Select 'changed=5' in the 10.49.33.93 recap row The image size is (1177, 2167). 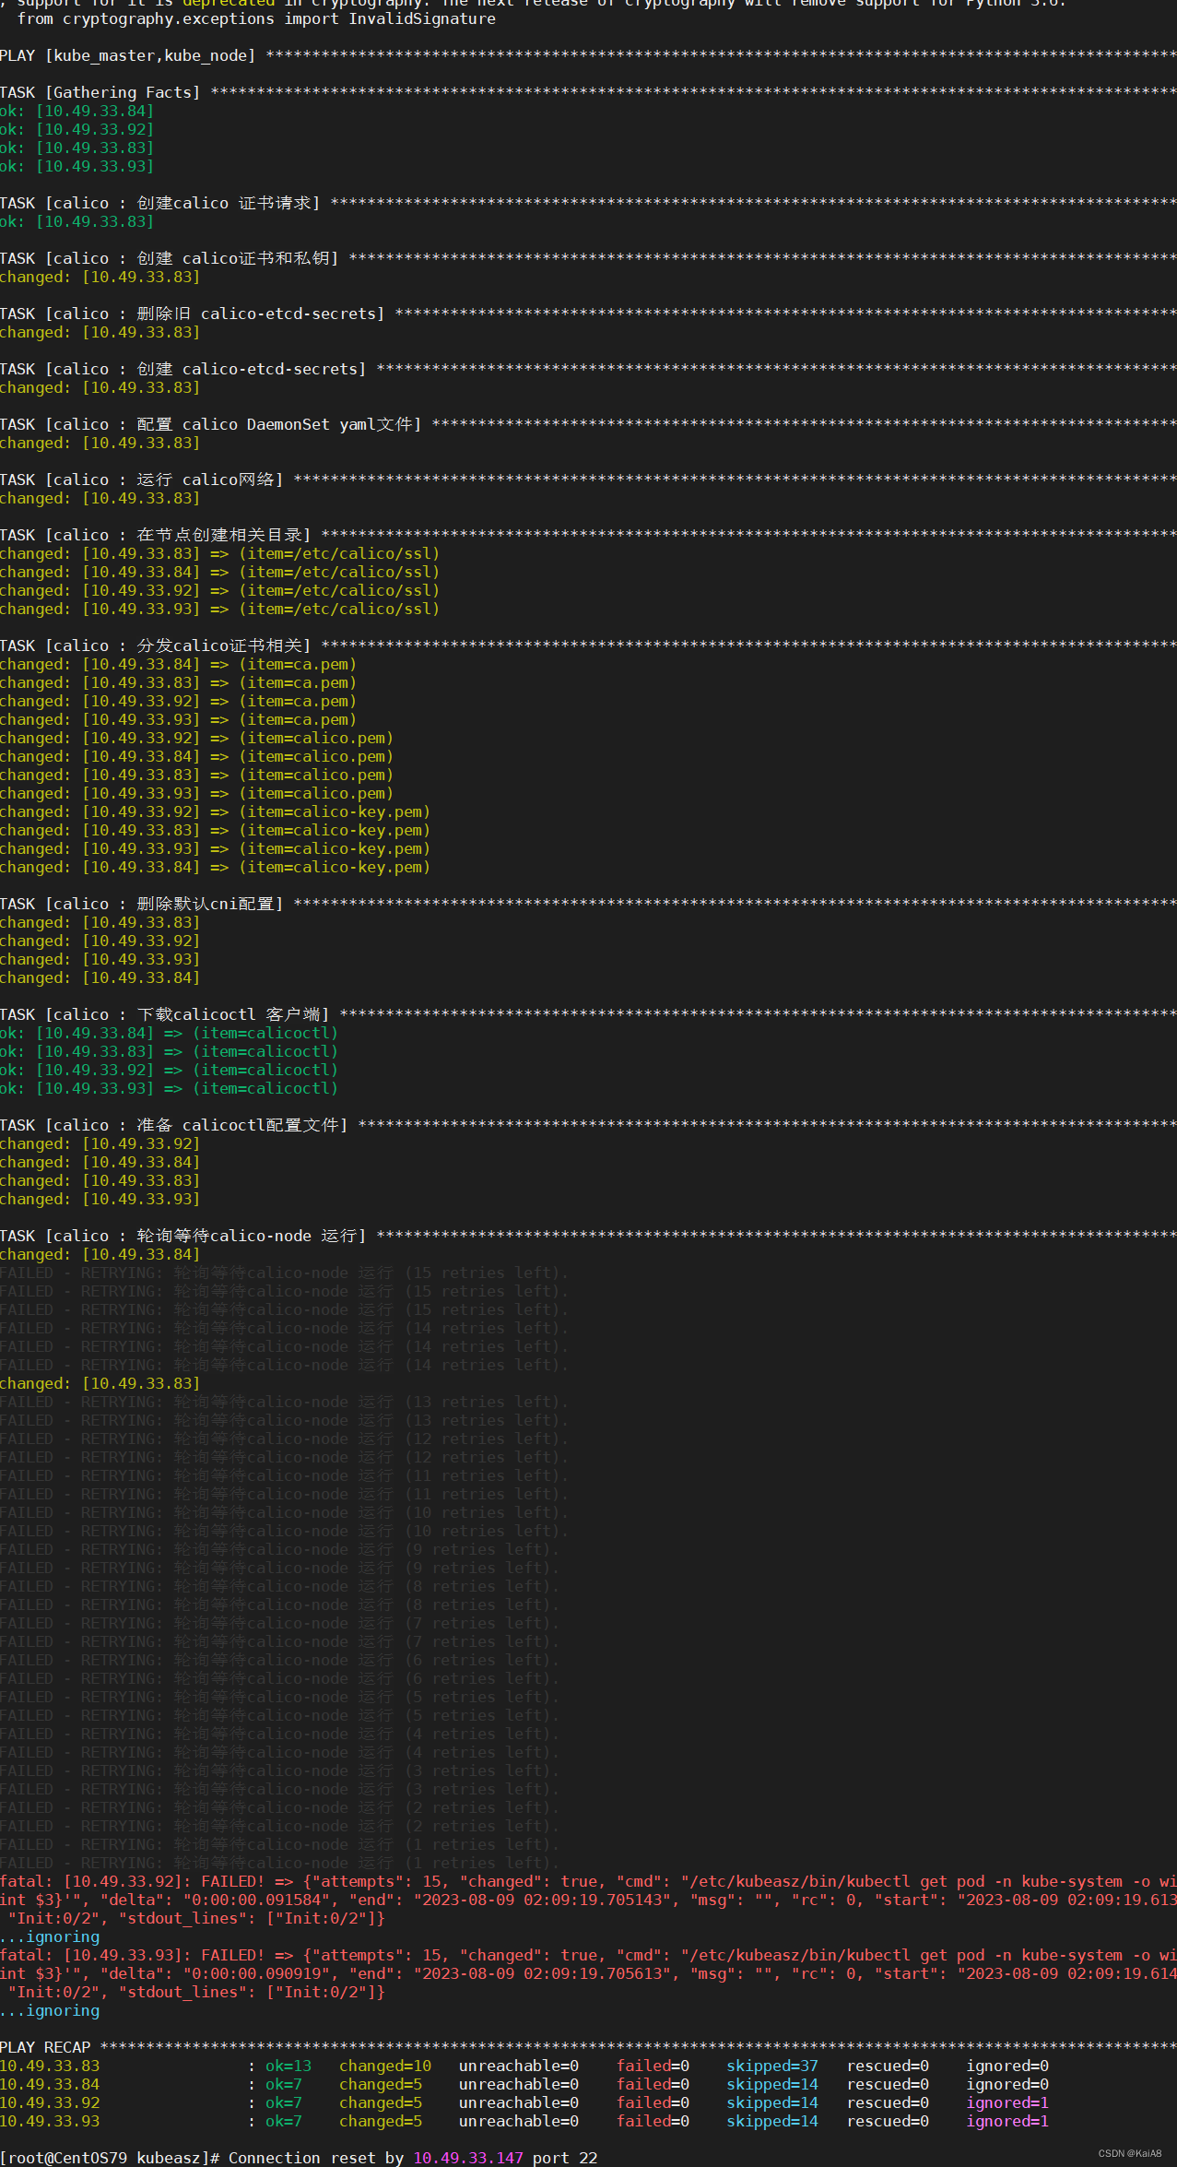(381, 2121)
